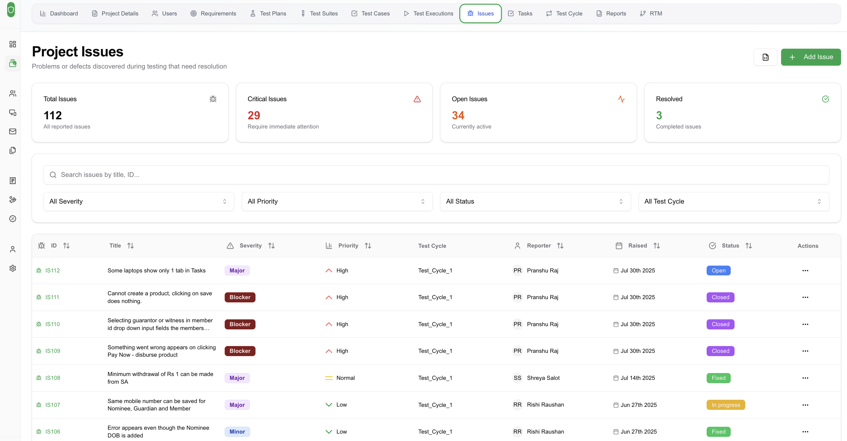Viewport: 847px width, 441px height.
Task: Click the export document icon beside Add Issue
Action: click(765, 57)
